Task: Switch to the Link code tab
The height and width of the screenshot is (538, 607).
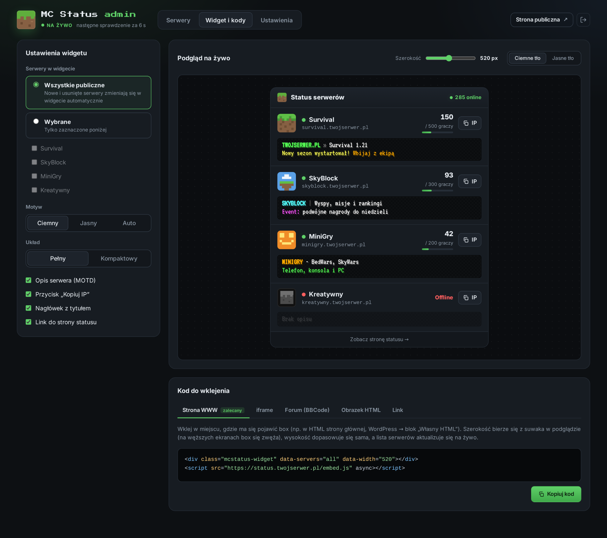Action: click(x=397, y=410)
